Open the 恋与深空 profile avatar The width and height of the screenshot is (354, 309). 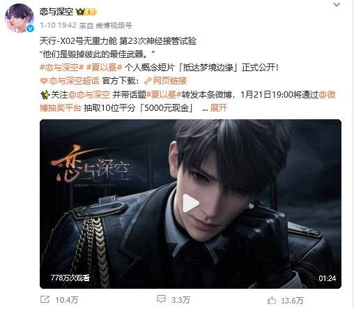coord(20,18)
